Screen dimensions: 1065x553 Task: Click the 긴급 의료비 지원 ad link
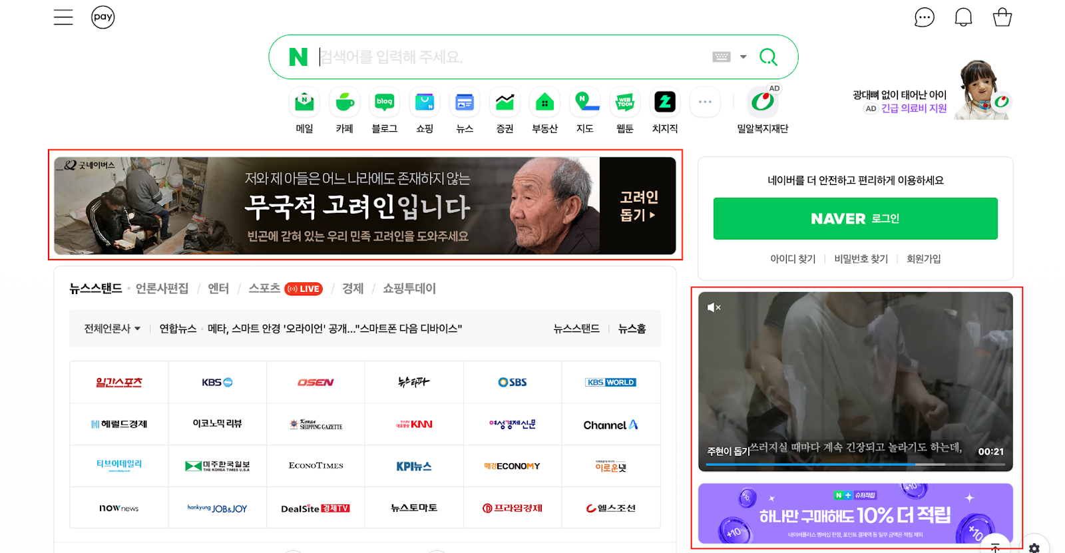pos(913,108)
